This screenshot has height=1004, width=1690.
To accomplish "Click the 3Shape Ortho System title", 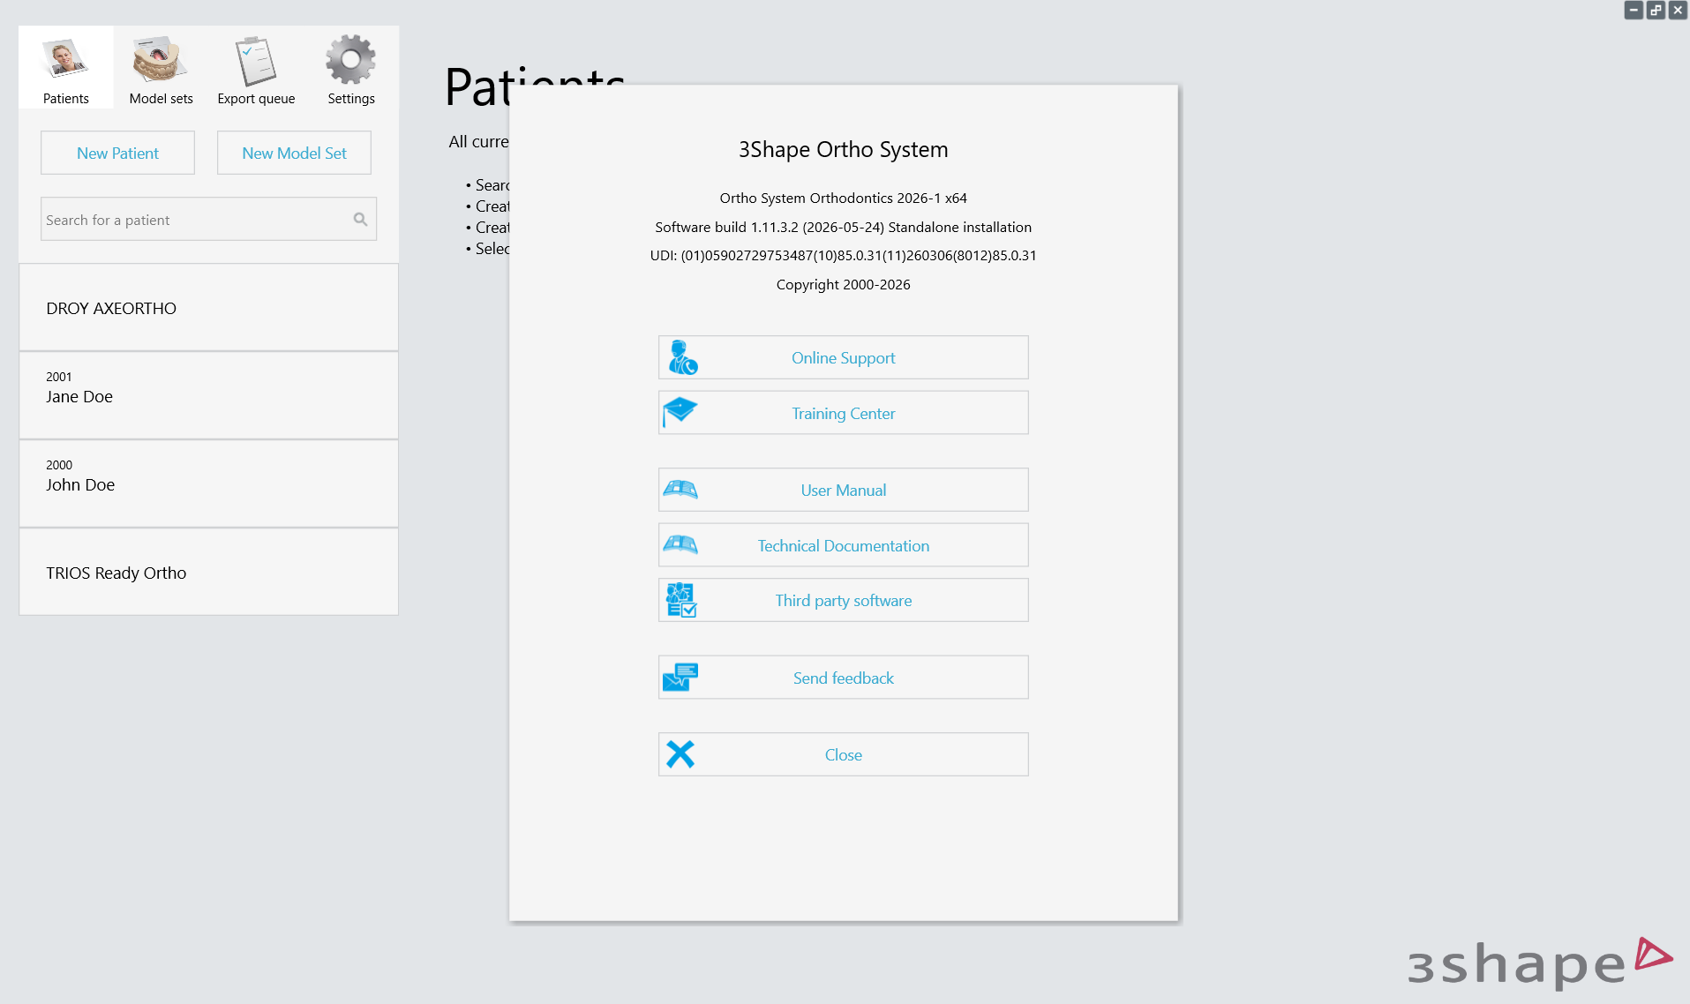I will (x=843, y=150).
